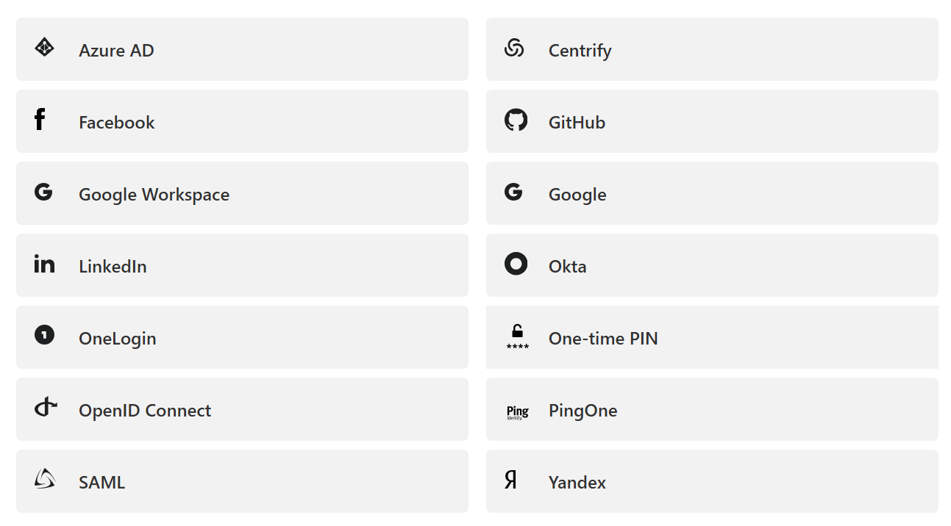The height and width of the screenshot is (526, 951).
Task: Click the One-time PIN padlock icon
Action: pos(517,331)
